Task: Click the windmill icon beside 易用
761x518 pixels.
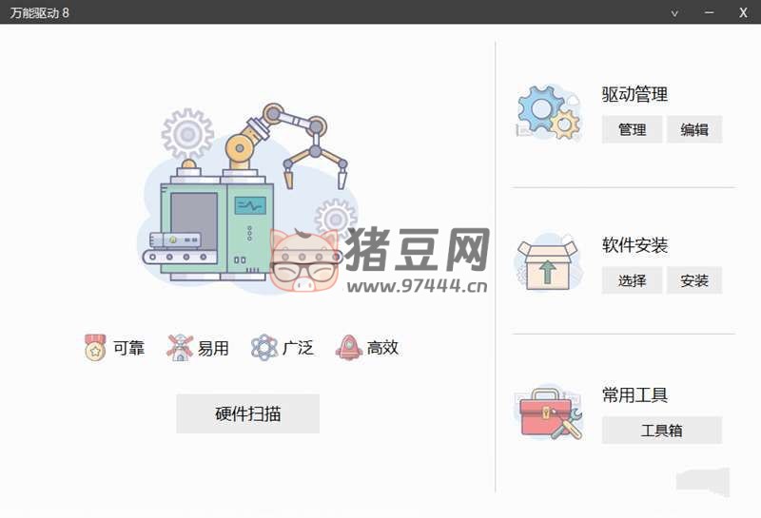Action: [180, 347]
